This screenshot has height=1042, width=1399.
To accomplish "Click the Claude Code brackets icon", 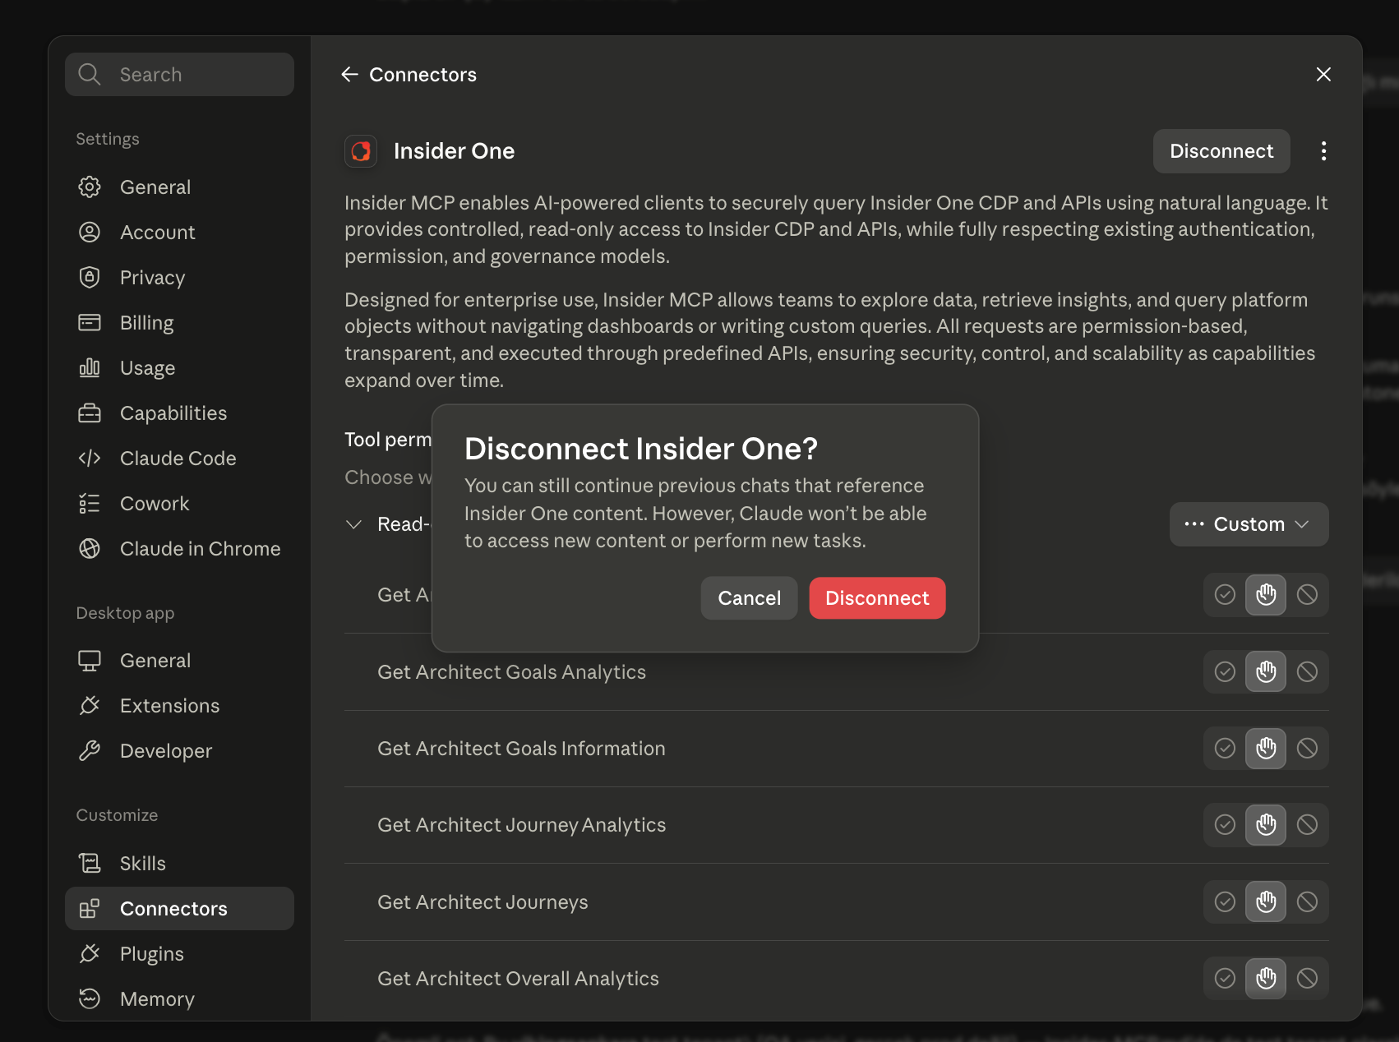I will (x=90, y=459).
